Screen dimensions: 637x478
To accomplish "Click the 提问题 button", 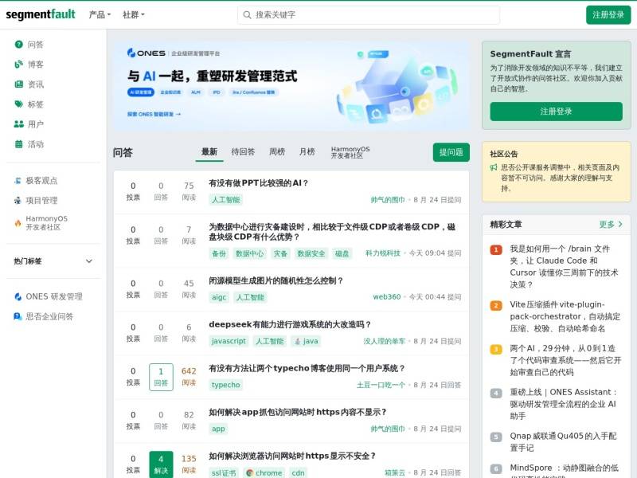I will click(451, 152).
